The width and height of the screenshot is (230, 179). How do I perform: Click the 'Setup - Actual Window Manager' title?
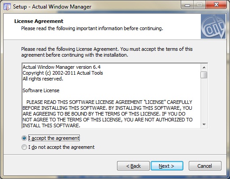coord(52,7)
